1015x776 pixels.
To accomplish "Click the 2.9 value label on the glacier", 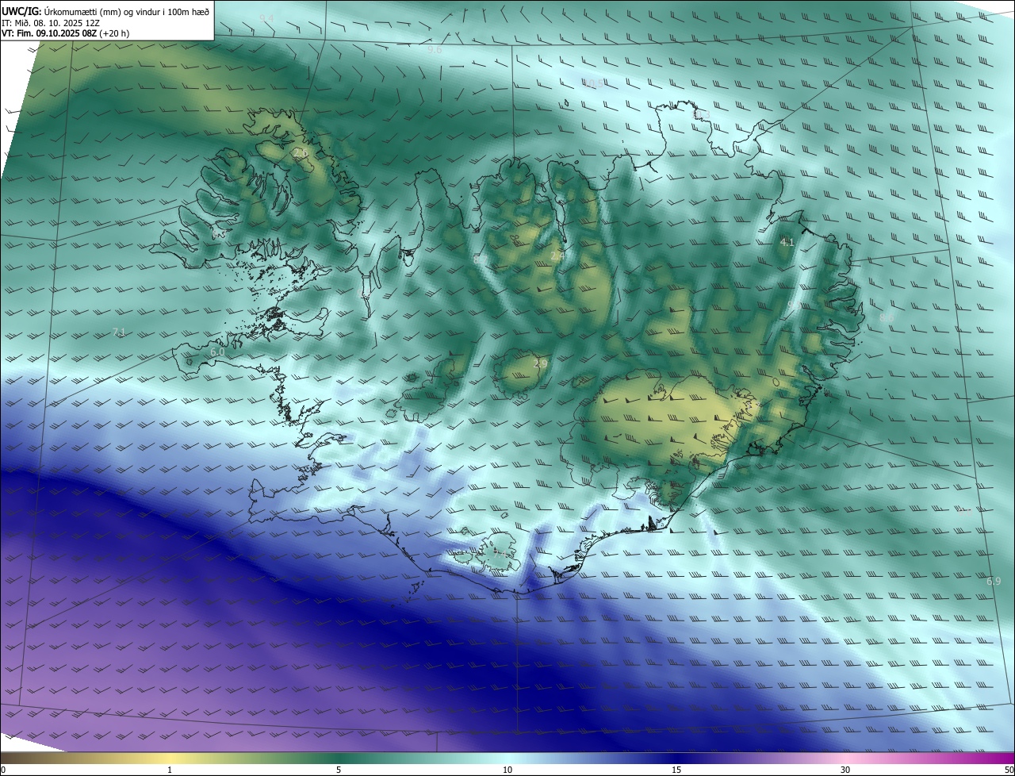I will (541, 363).
